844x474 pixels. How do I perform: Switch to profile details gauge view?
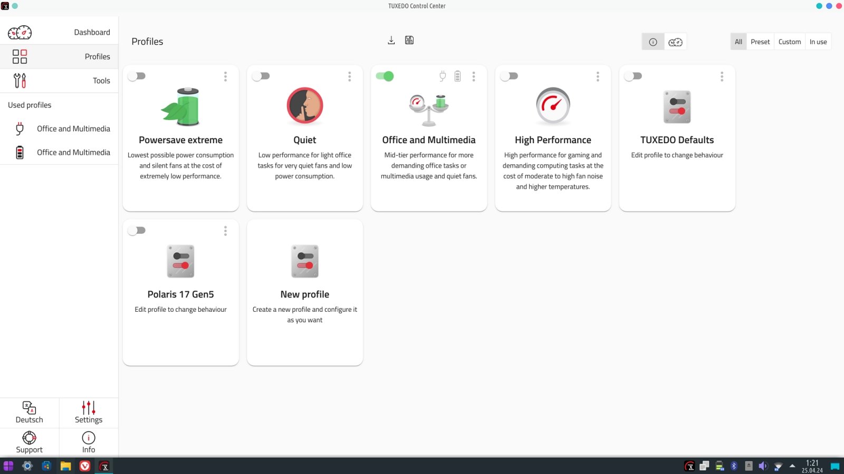tap(675, 42)
